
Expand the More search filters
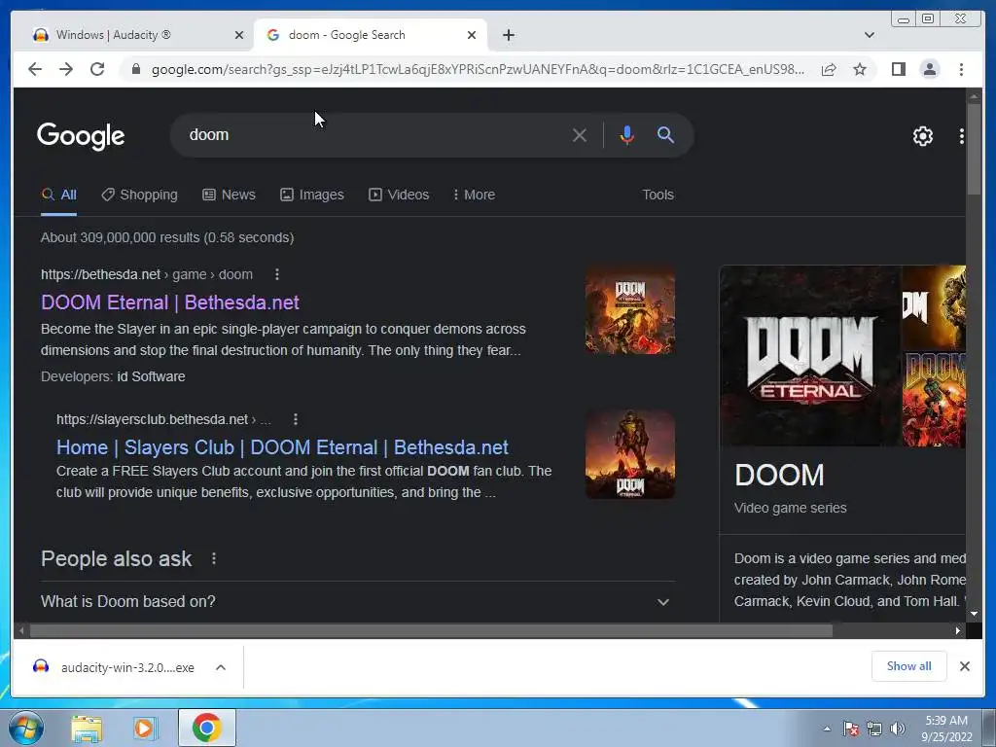click(474, 195)
